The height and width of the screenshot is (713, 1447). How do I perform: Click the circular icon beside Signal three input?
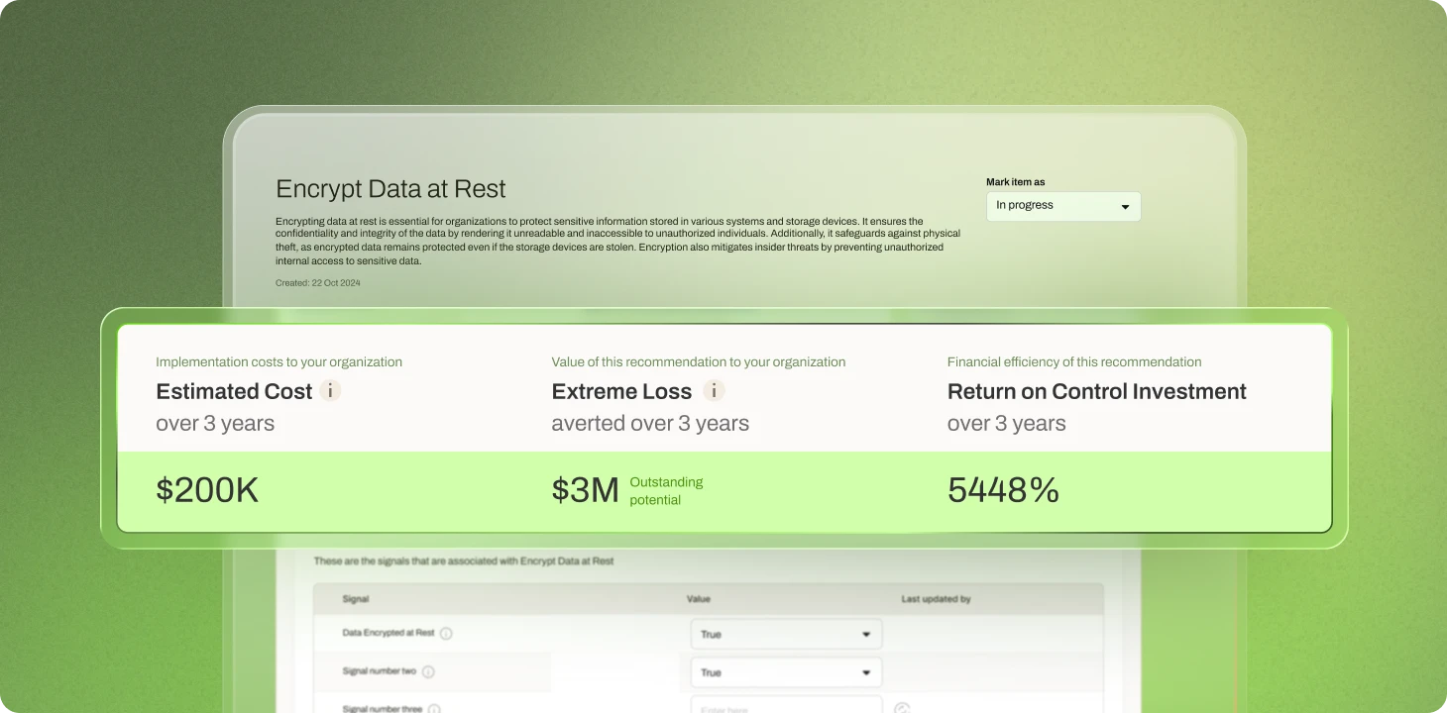coord(901,708)
